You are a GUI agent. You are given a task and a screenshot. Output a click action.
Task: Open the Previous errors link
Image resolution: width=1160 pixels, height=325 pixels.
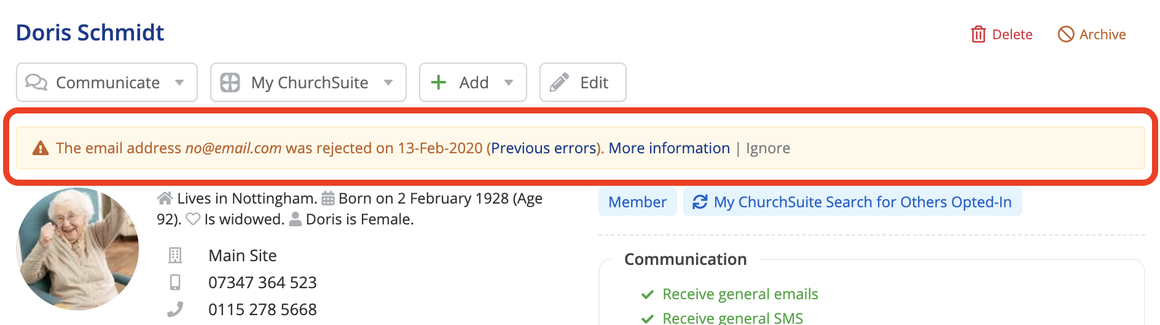point(544,148)
